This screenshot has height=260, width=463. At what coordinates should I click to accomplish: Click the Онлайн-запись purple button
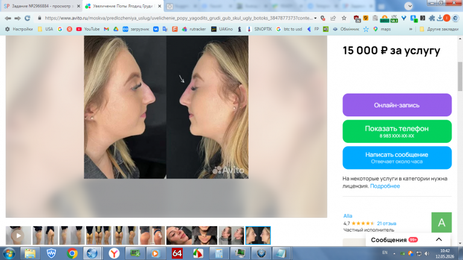(397, 105)
